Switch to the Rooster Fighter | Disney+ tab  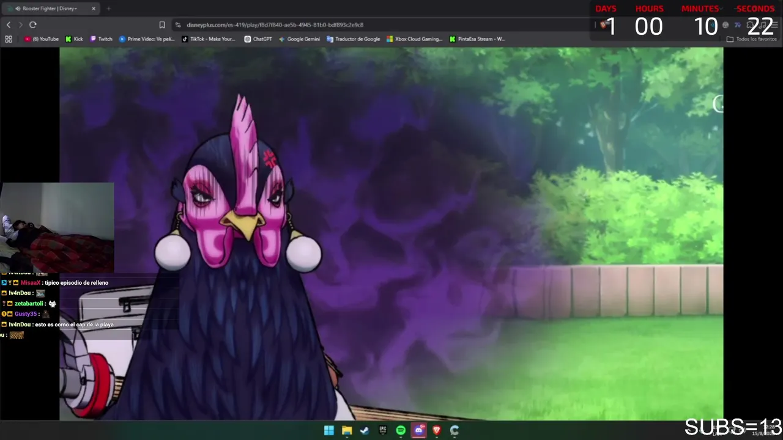click(51, 9)
